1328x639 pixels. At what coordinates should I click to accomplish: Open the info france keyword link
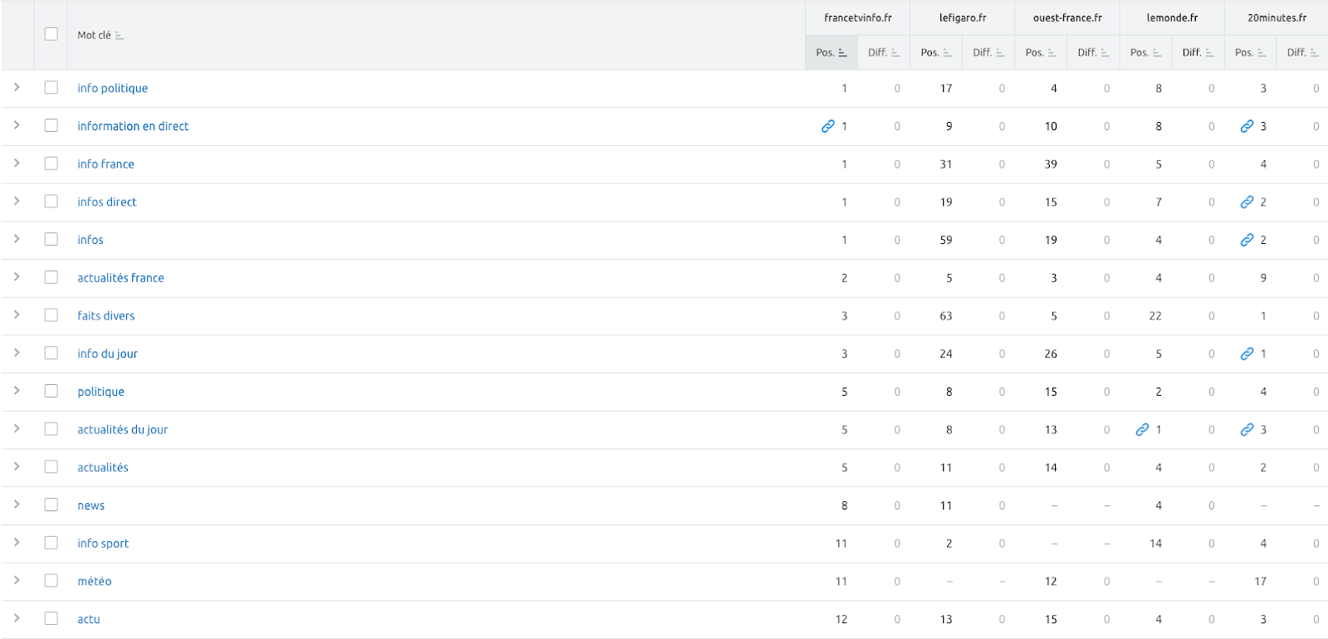(x=105, y=164)
